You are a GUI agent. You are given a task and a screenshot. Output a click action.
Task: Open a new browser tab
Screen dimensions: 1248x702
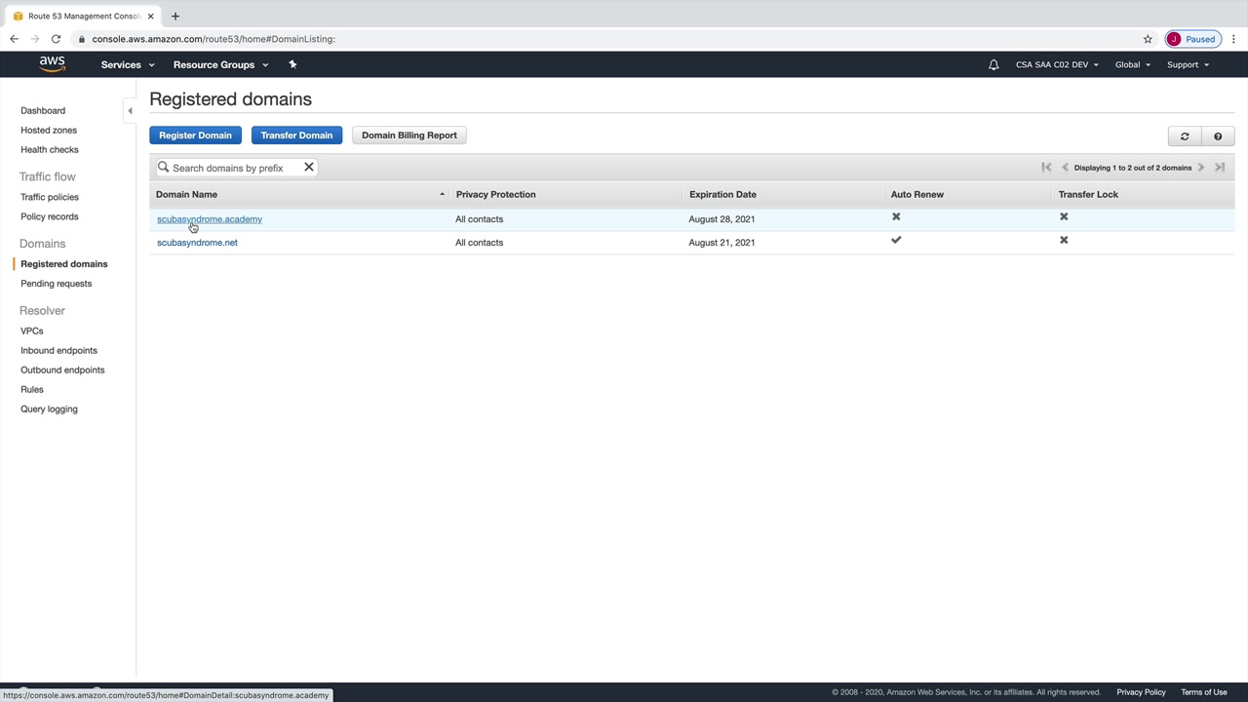tap(175, 16)
